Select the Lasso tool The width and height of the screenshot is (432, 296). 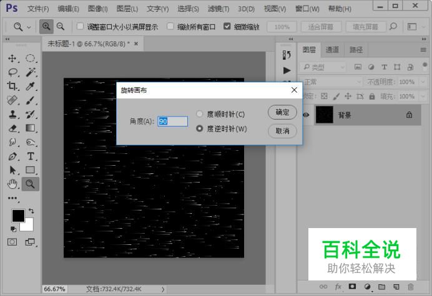[12, 72]
